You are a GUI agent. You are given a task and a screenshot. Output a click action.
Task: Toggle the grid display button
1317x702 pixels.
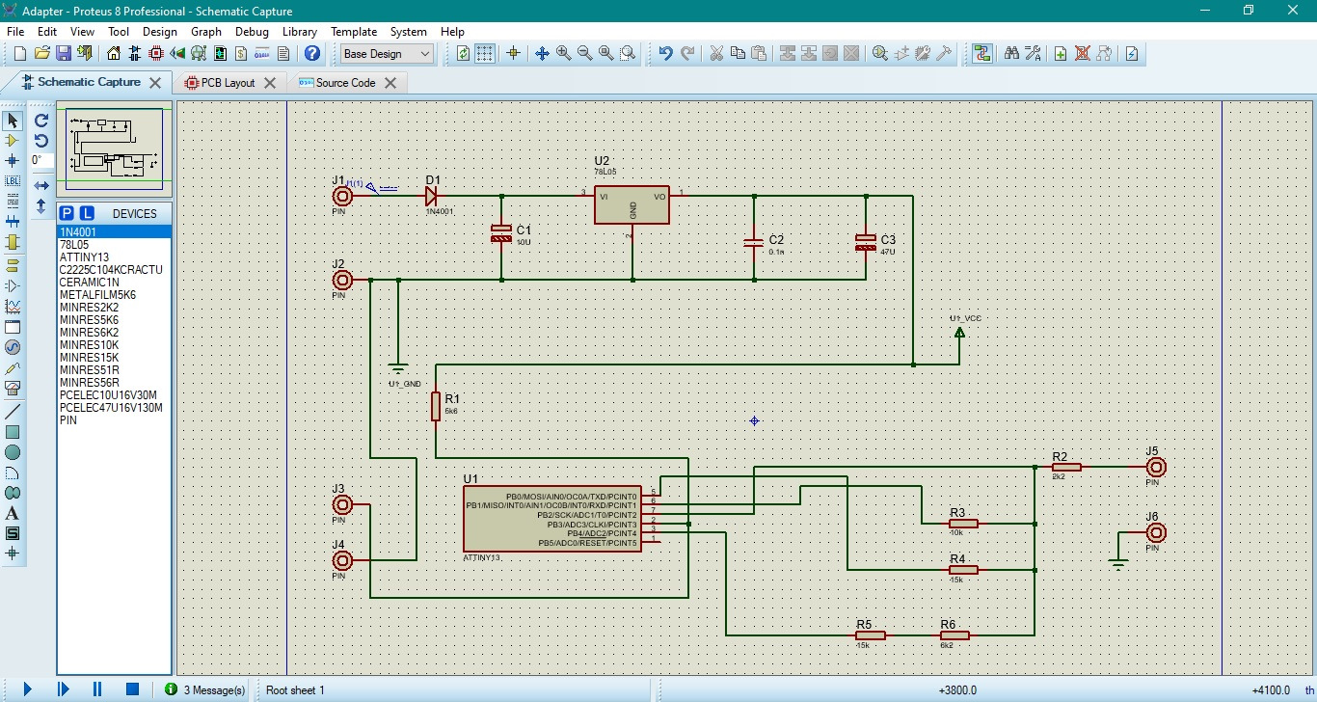(x=485, y=54)
